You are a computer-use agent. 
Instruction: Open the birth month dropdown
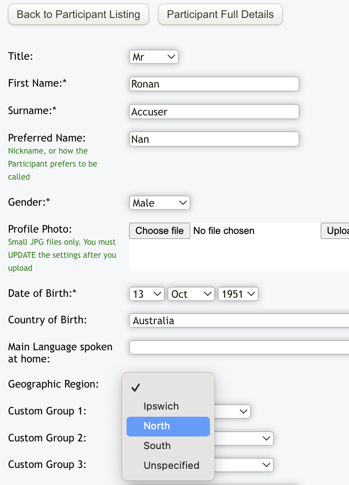coord(191,294)
